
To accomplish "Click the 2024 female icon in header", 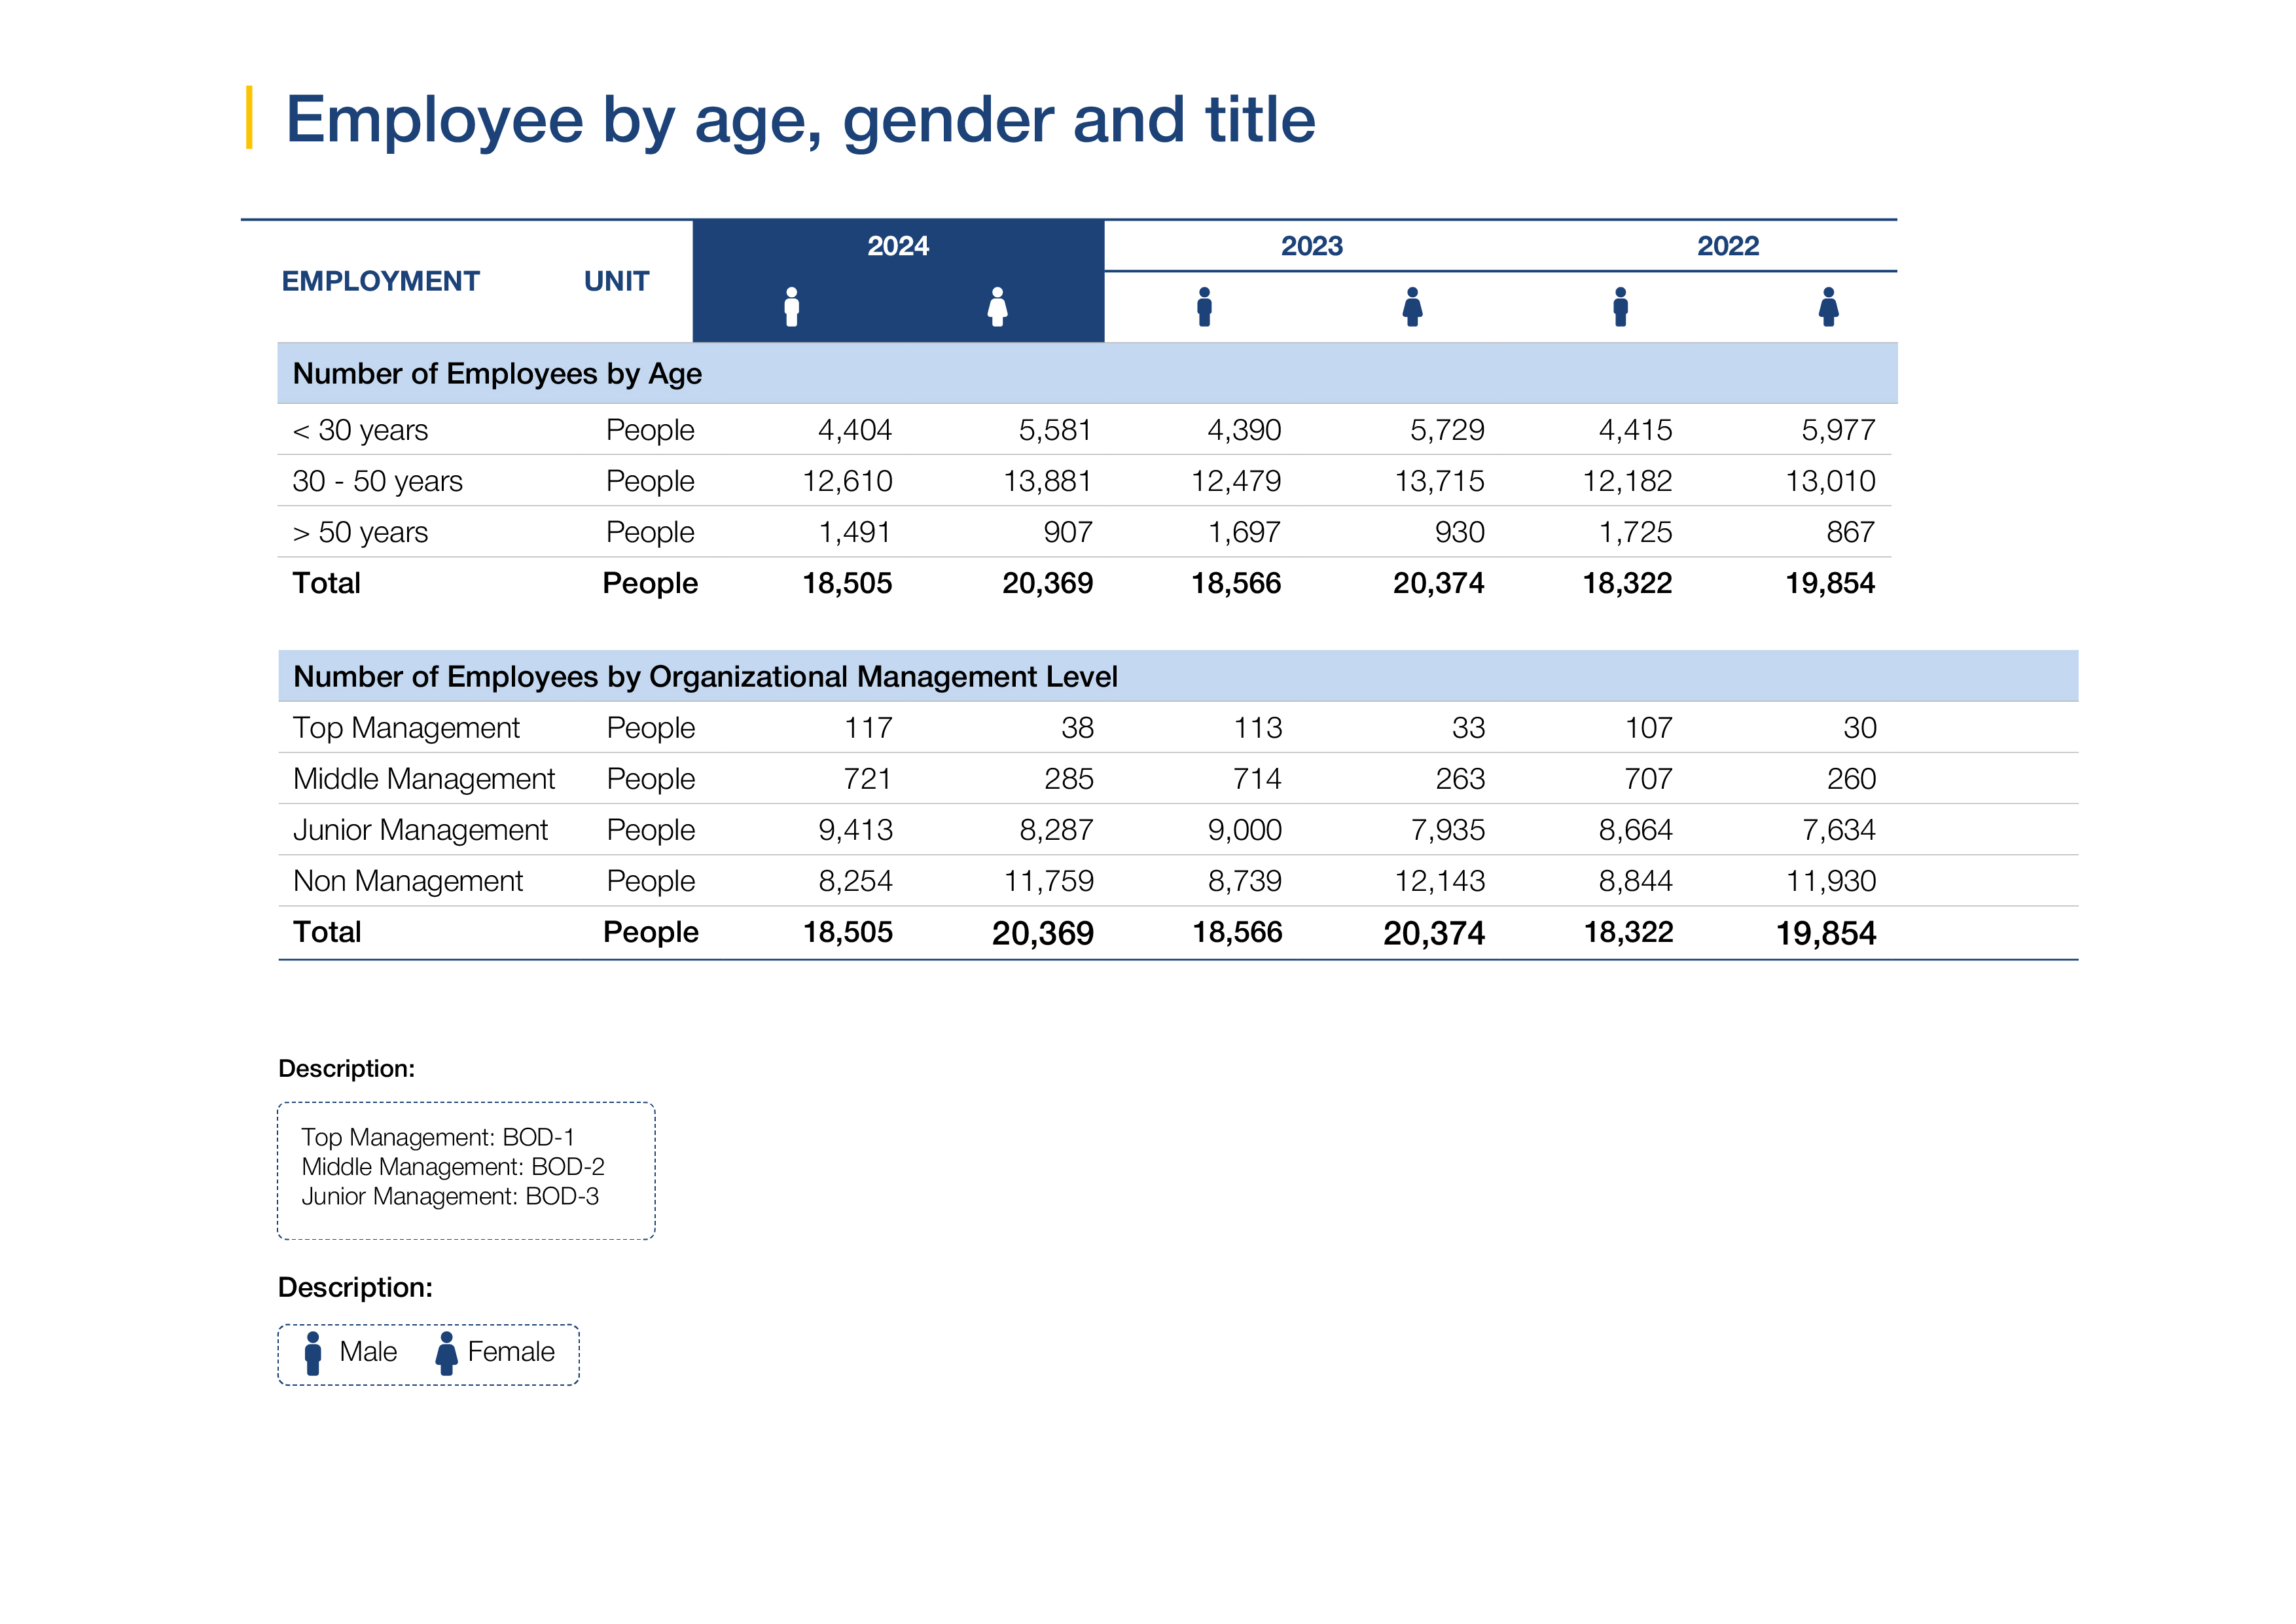I will 997,307.
